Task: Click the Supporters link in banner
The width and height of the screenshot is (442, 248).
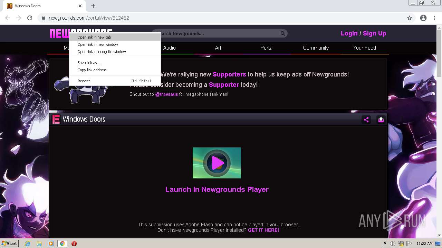Action: pyautogui.click(x=229, y=74)
